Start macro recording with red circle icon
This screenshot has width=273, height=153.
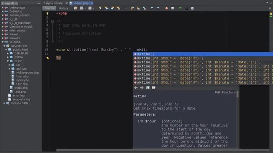pos(166,8)
